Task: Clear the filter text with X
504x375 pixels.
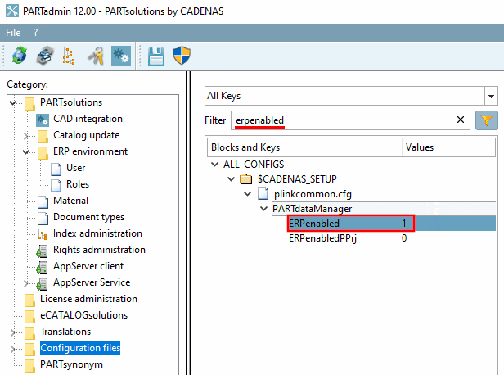Action: [x=461, y=120]
